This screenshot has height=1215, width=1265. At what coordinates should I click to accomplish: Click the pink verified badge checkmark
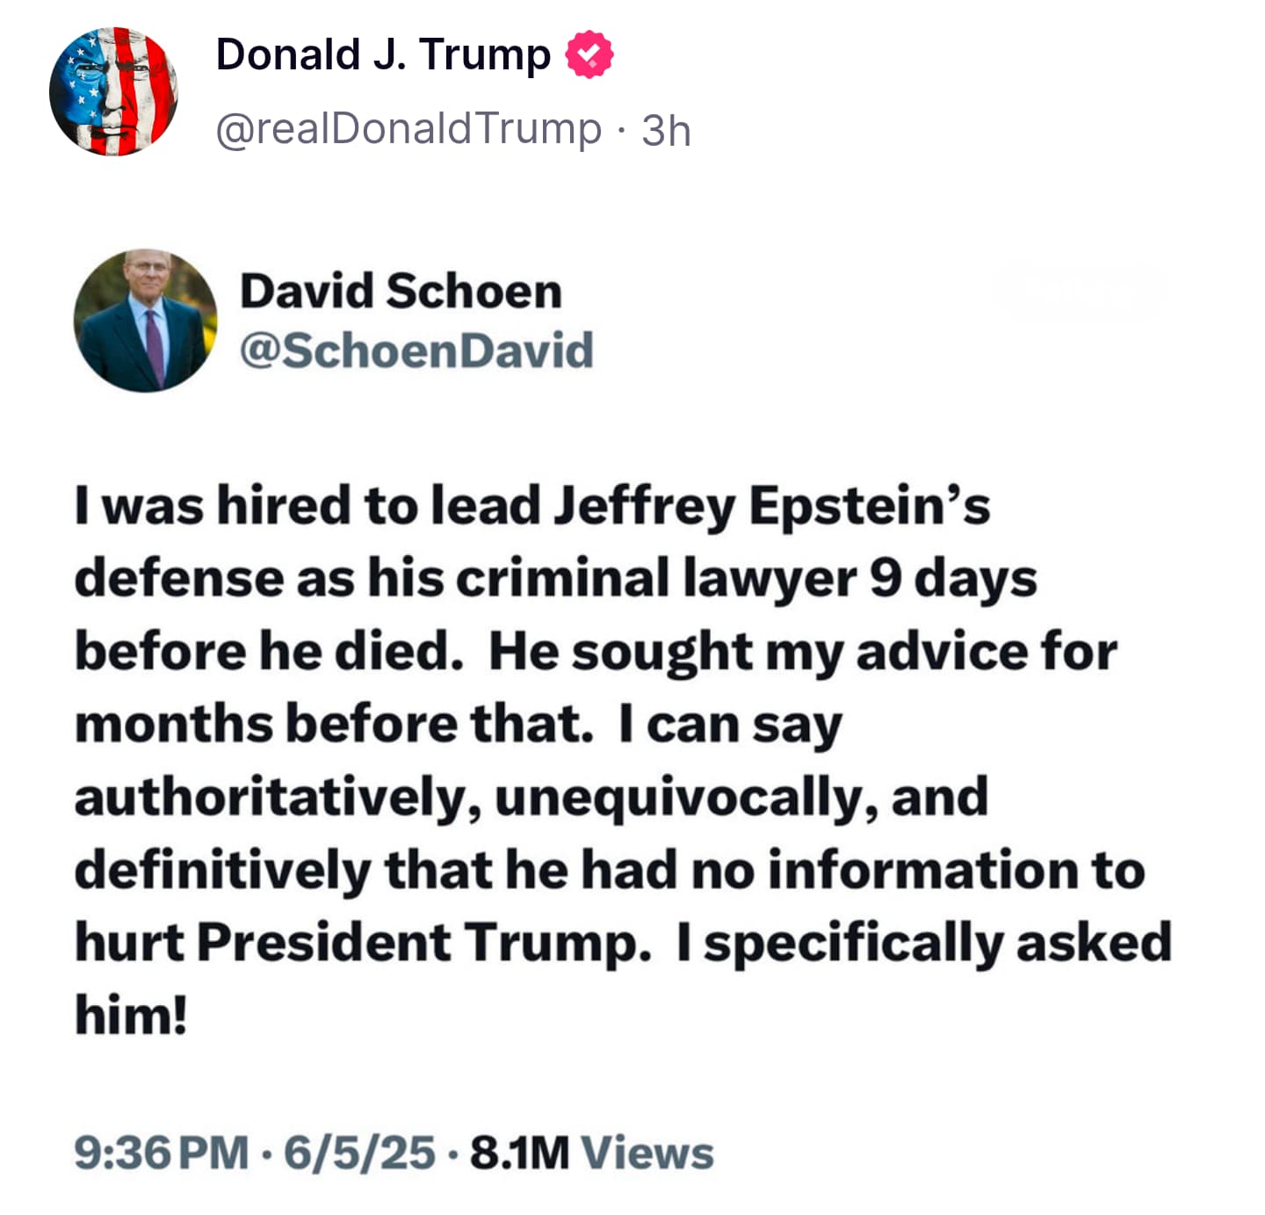pos(589,54)
